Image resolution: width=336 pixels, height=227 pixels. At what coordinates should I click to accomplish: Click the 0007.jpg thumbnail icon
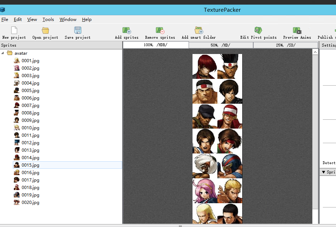(x=17, y=105)
